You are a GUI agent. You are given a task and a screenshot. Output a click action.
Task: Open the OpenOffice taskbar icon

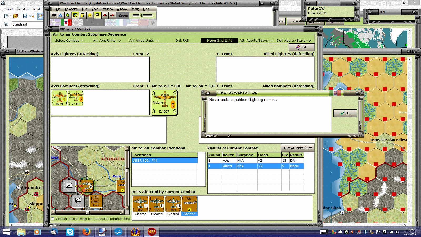(x=118, y=232)
